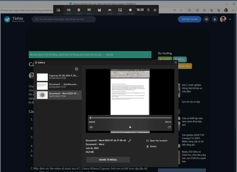This screenshot has height=172, width=237.
Task: Open the 5 kinh nghiệm thông thái article
Action: pos(192,88)
